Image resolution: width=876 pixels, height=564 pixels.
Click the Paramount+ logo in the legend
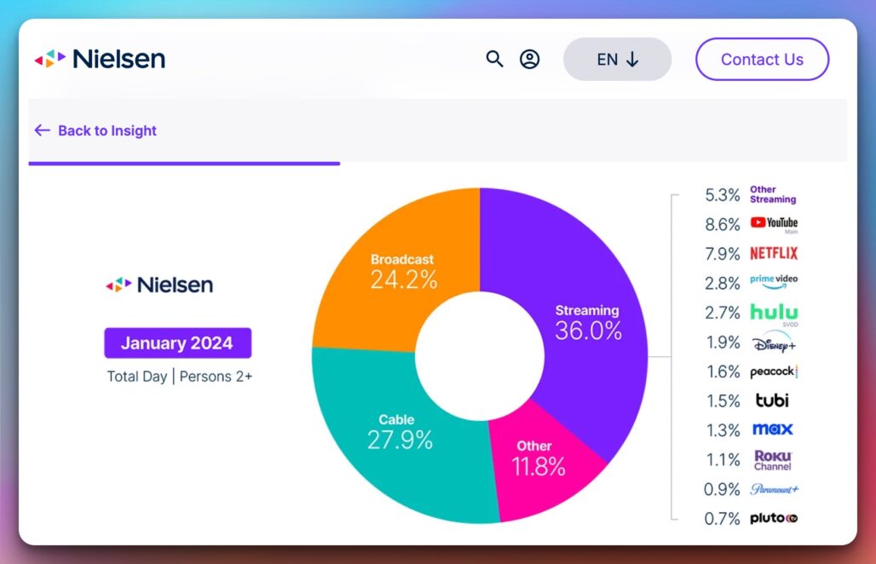775,489
